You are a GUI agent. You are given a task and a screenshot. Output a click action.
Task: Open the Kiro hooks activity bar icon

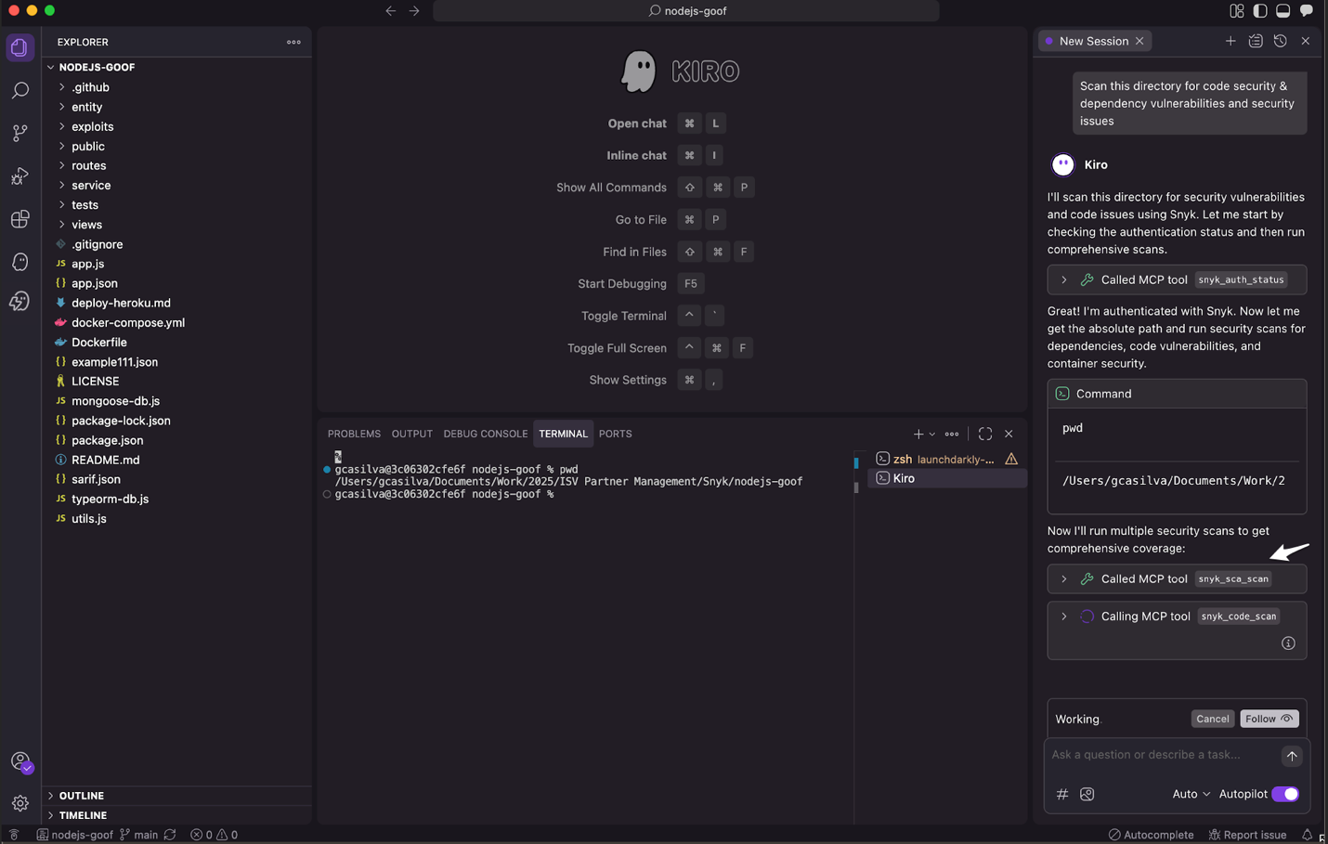point(20,302)
